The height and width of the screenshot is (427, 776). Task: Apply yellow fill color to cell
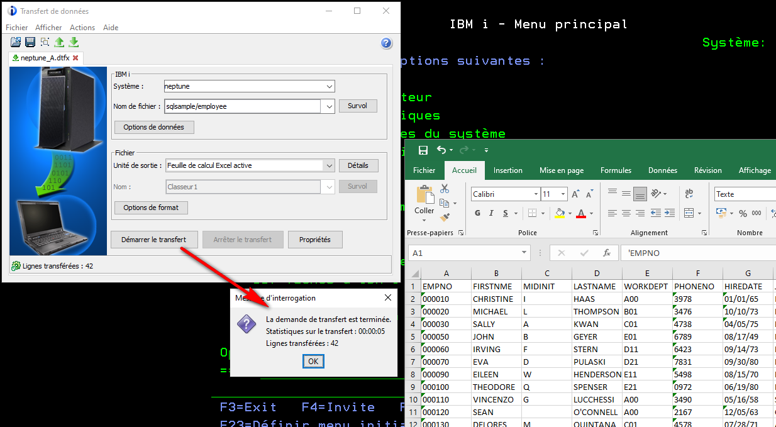(x=560, y=213)
